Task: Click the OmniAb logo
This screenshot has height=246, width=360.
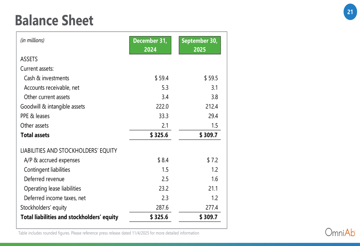Action: 340,232
